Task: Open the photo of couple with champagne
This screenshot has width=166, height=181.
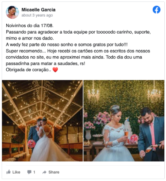Action: (124, 121)
